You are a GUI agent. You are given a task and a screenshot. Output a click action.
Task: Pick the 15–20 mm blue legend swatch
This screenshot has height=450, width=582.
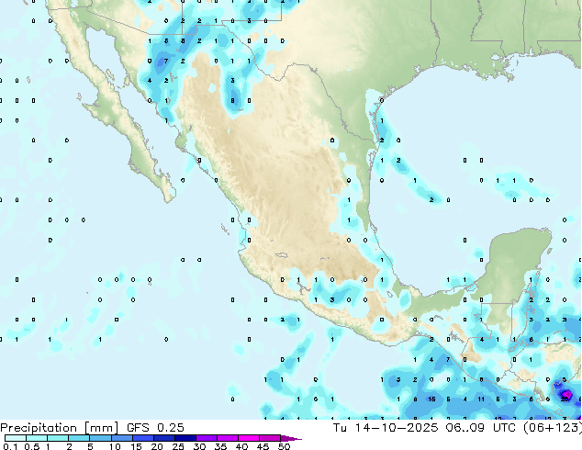(x=142, y=438)
